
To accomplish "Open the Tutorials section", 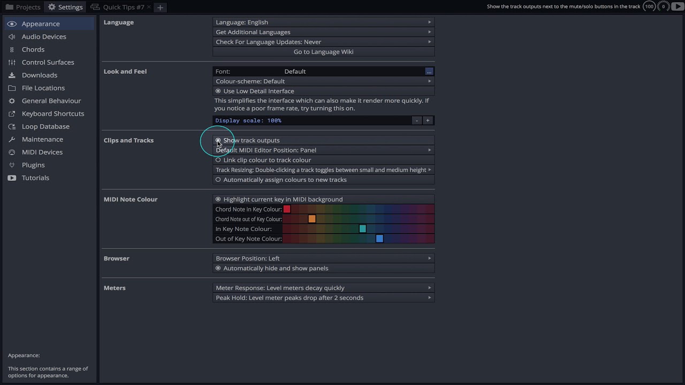I will point(35,178).
